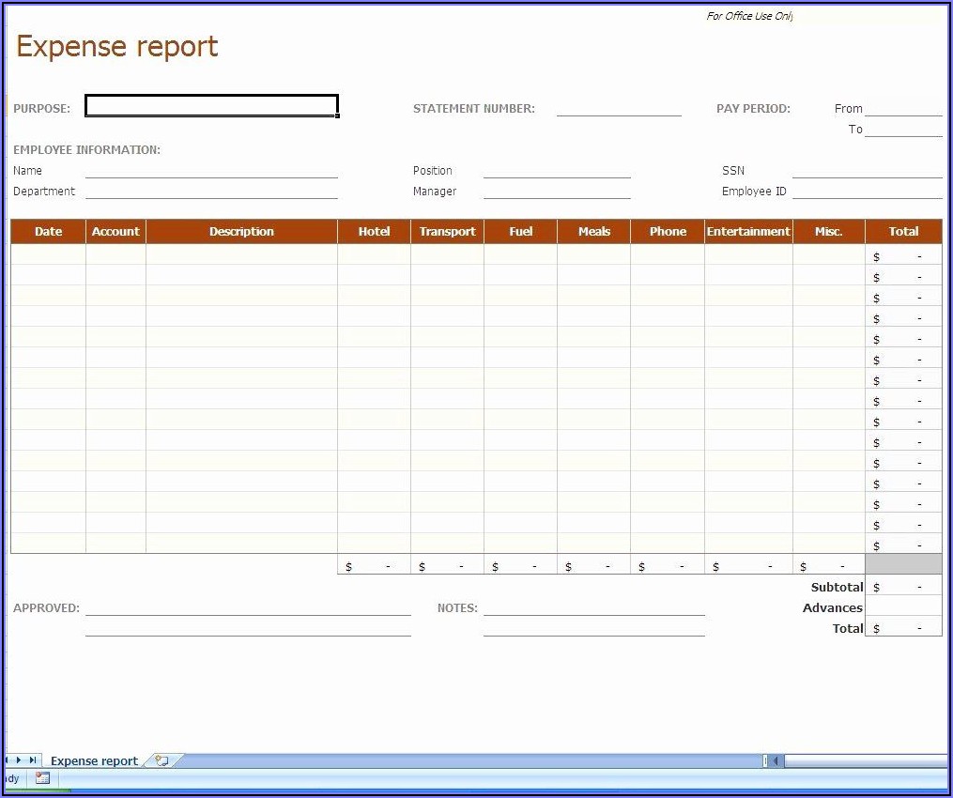Click the employee Name field
Image resolution: width=953 pixels, height=798 pixels.
click(x=211, y=170)
